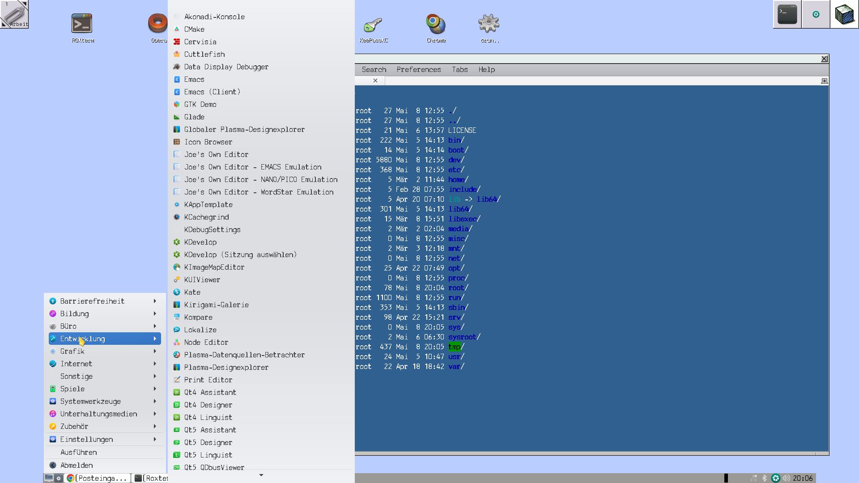Click the new-tab button at terminal right
Image resolution: width=859 pixels, height=483 pixels.
pyautogui.click(x=824, y=81)
